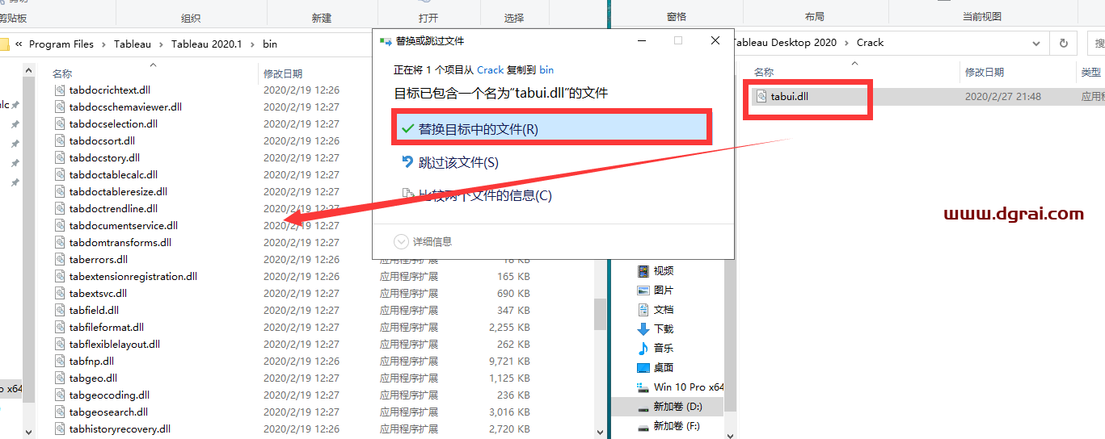Click bin breadcrumb in left address bar
This screenshot has width=1105, height=439.
point(270,44)
